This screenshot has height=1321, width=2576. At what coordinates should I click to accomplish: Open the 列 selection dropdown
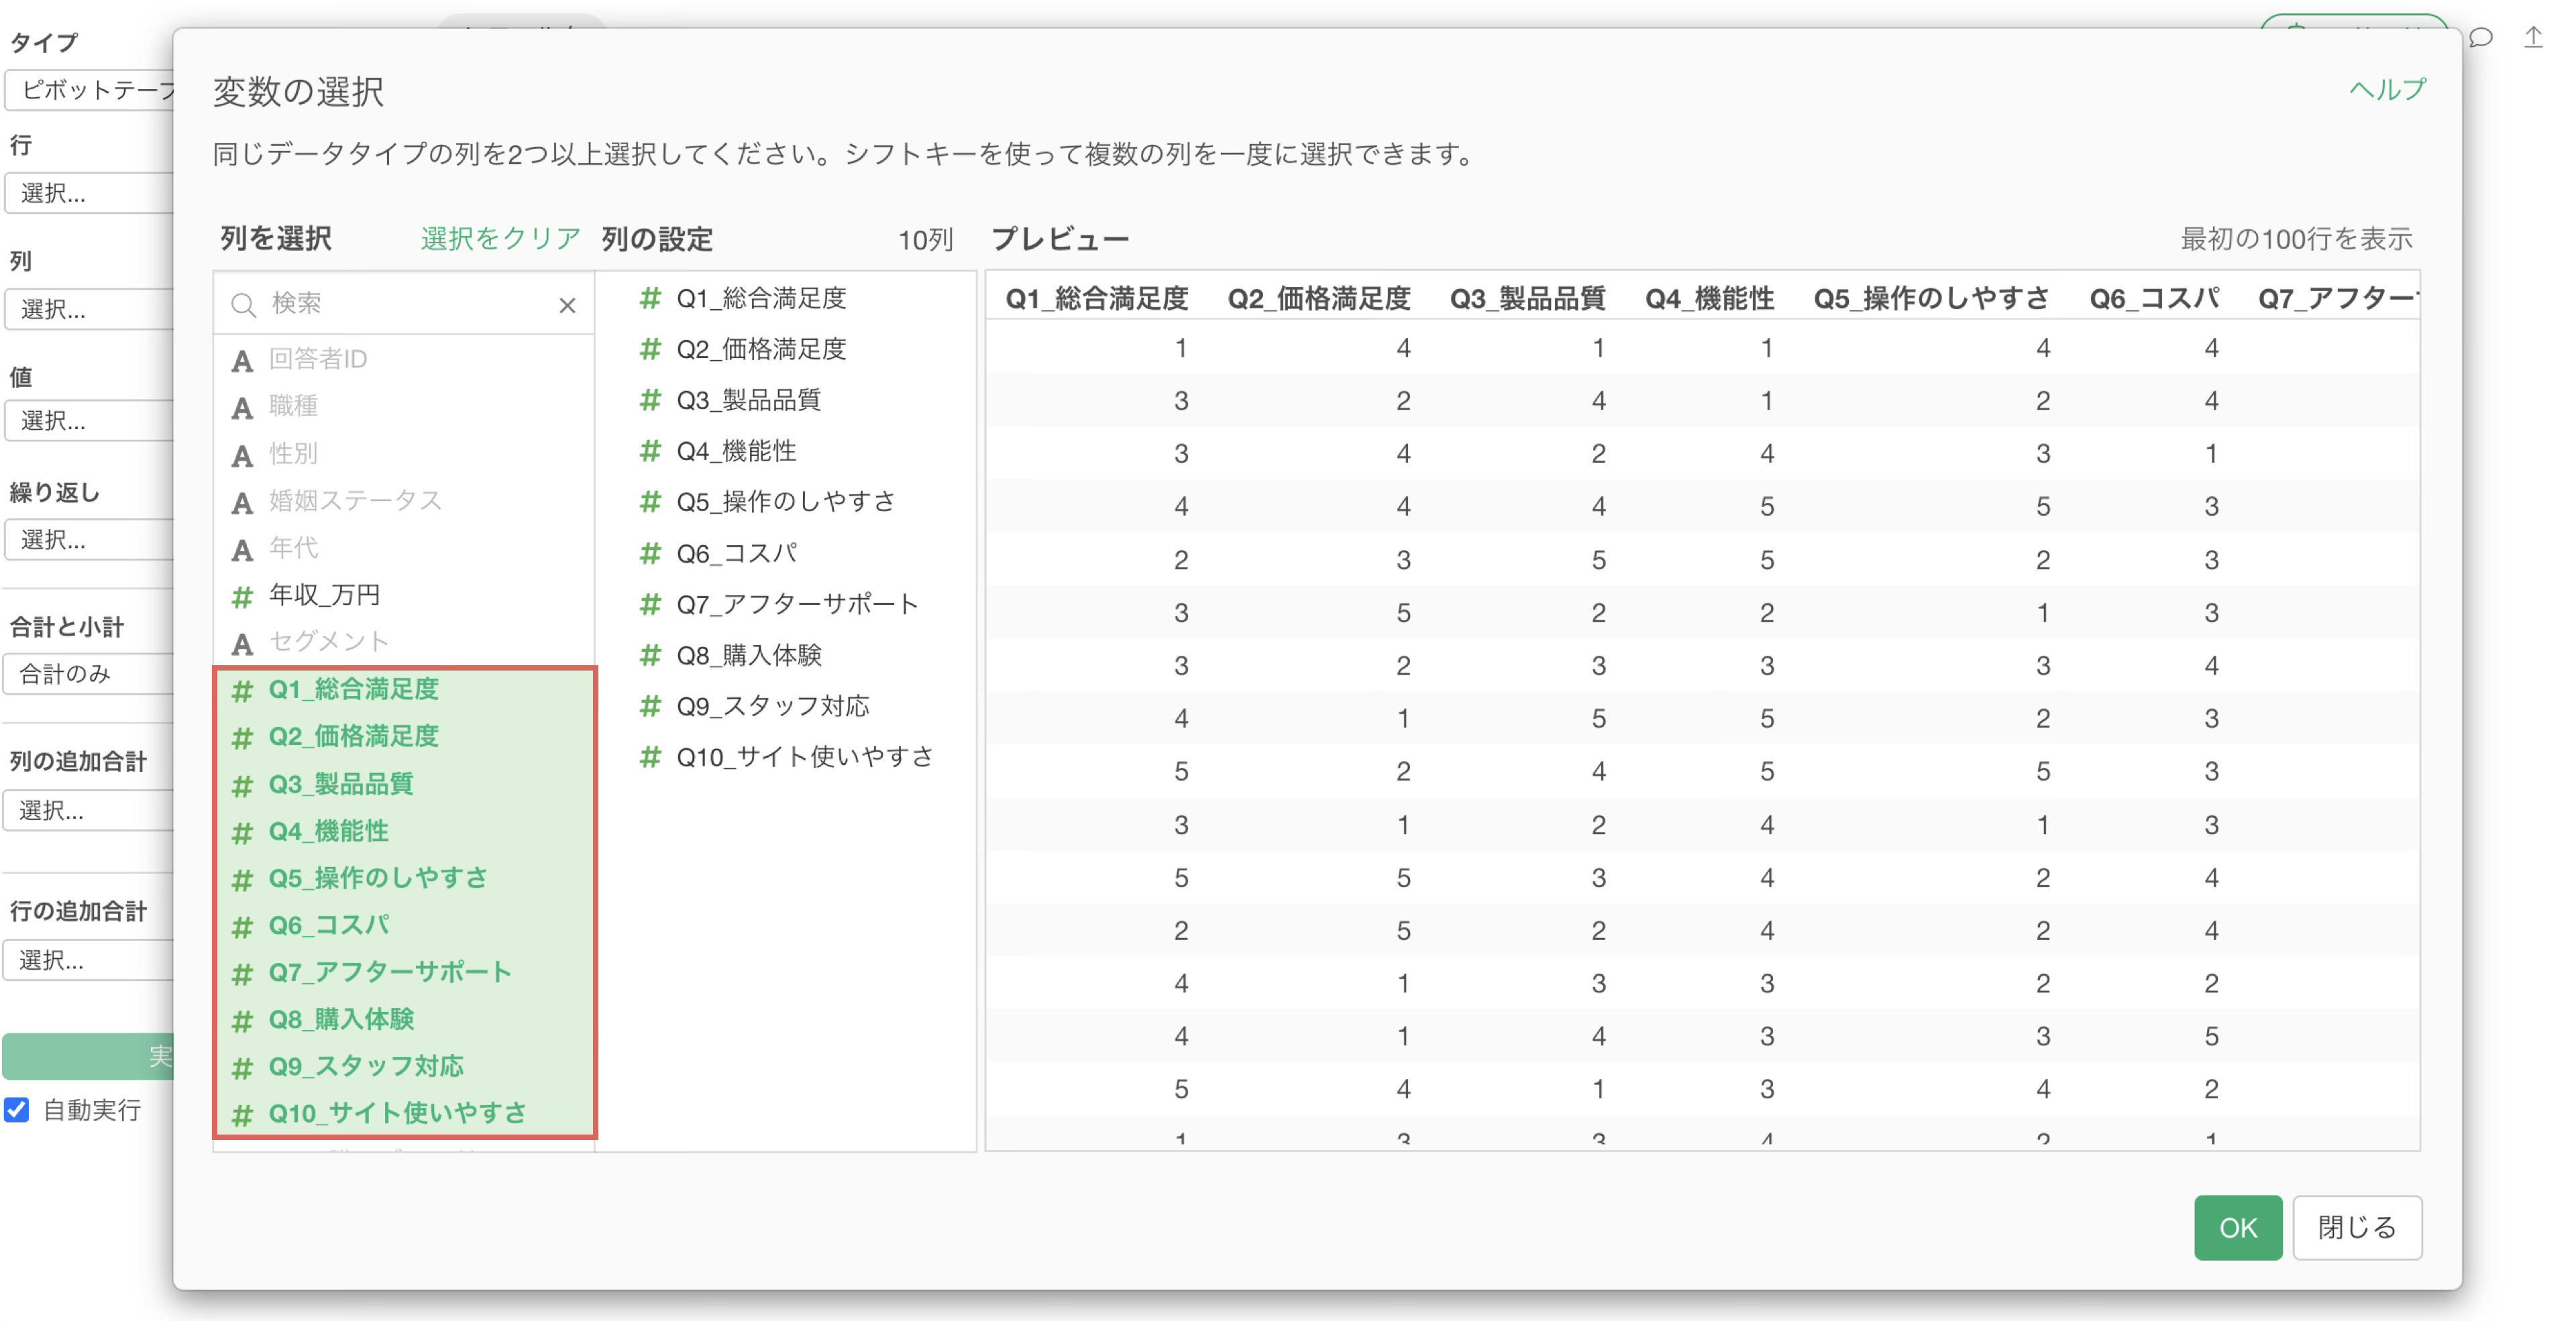click(x=90, y=308)
